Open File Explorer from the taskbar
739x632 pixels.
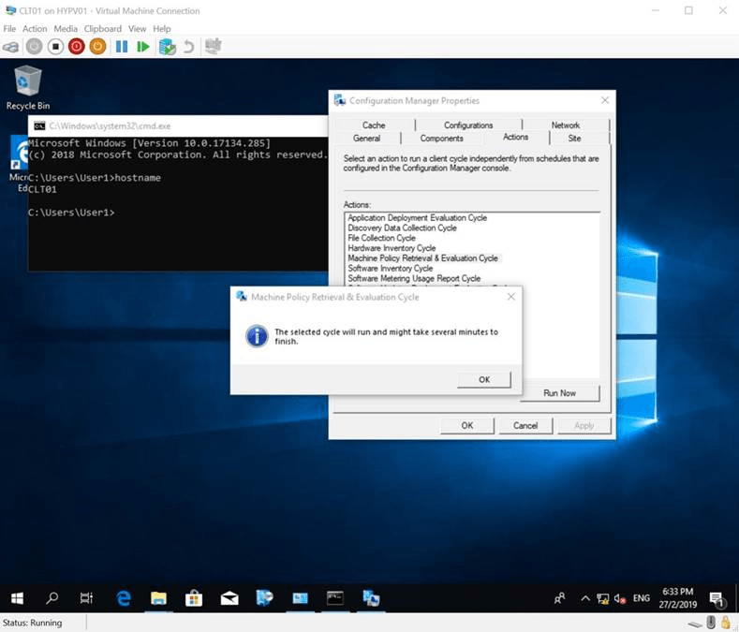[x=158, y=597]
